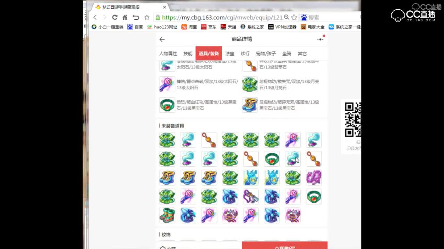Click the Baidu paw icon in the search box
This screenshot has height=249, width=444.
pos(304,17)
